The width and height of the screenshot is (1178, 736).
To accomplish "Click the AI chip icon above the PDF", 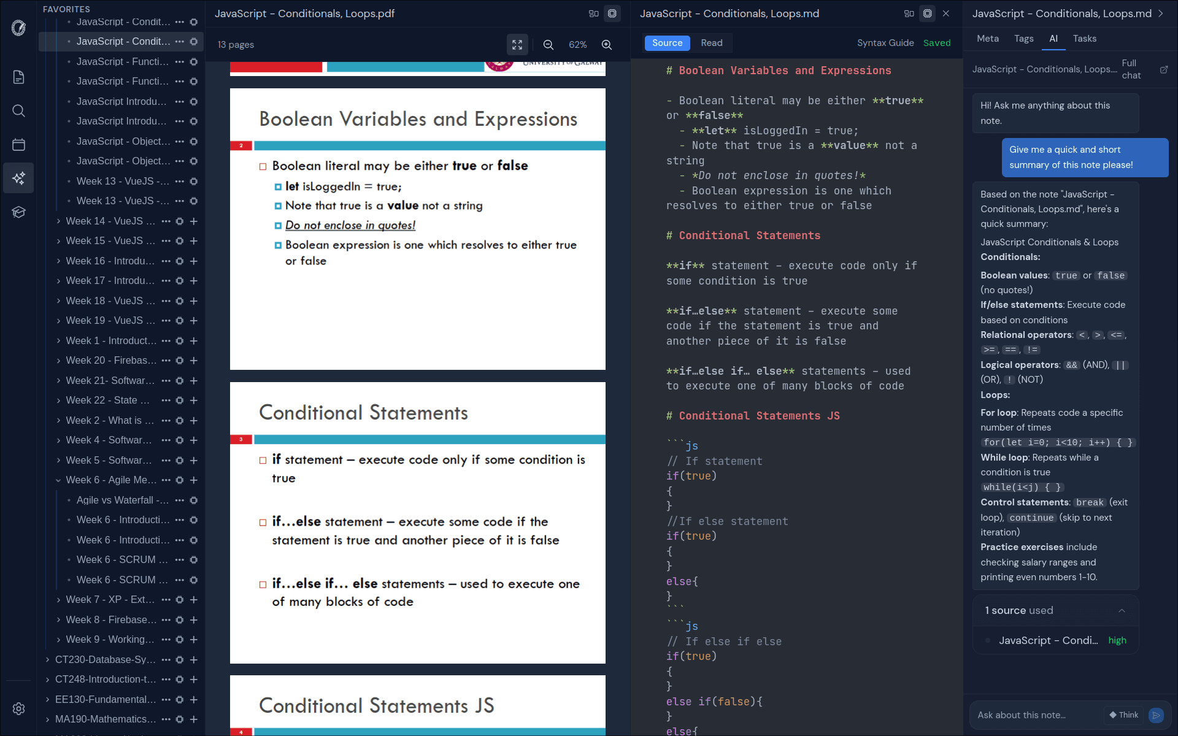I will point(612,13).
